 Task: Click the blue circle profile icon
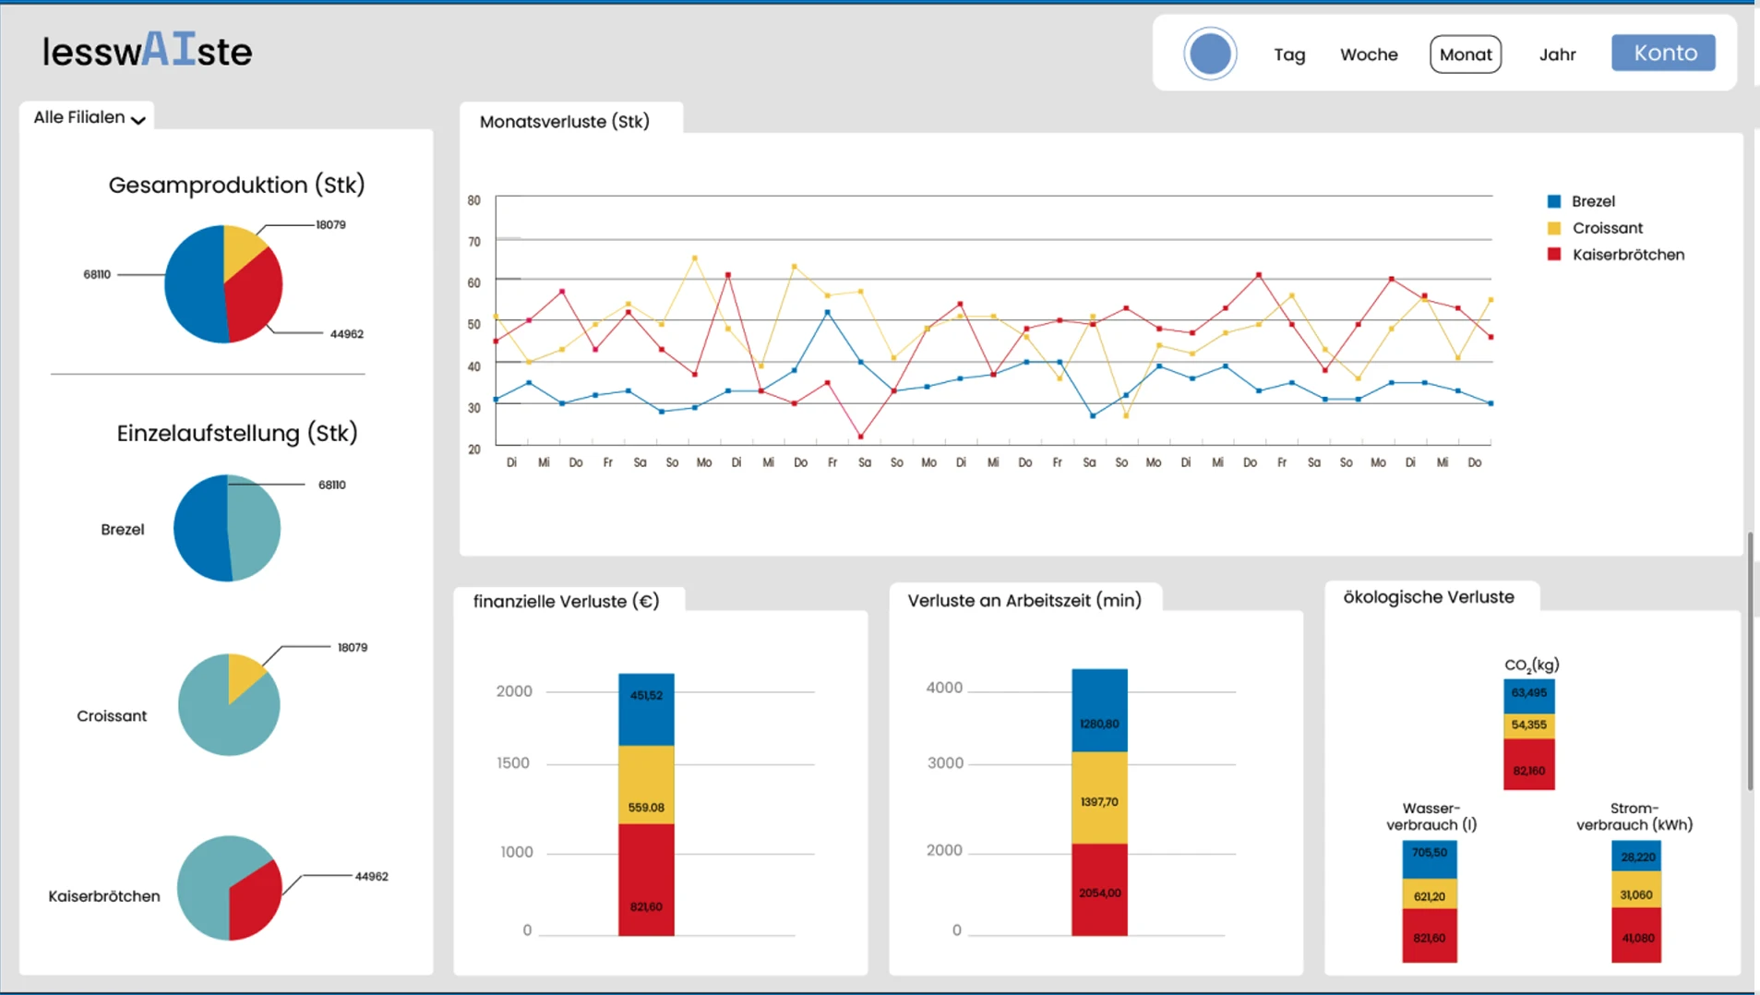[1210, 54]
